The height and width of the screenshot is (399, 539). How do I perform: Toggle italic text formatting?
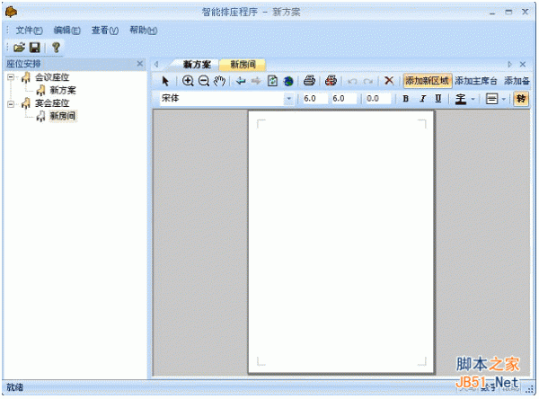point(422,99)
